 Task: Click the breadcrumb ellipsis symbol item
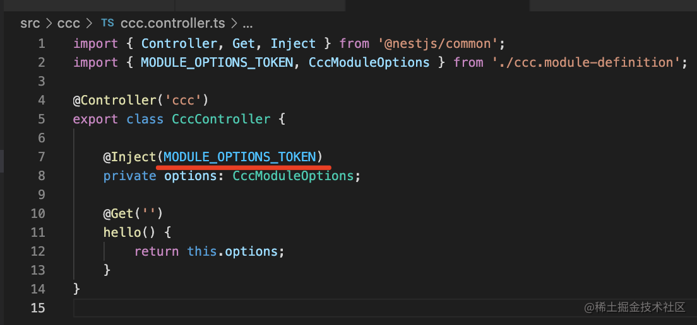click(x=247, y=24)
